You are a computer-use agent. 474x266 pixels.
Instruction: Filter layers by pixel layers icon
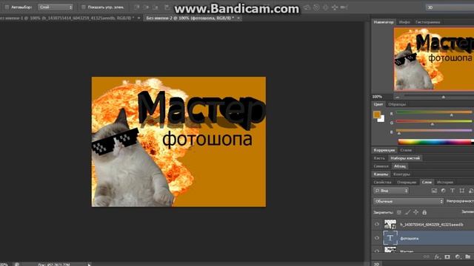click(x=434, y=191)
